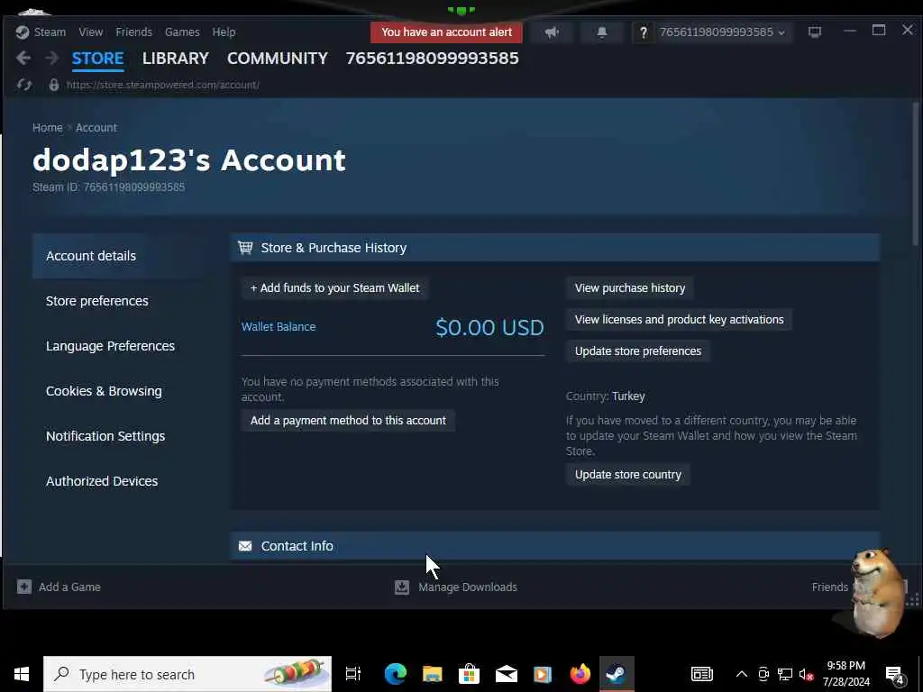Go forward with the right arrow

[51, 58]
